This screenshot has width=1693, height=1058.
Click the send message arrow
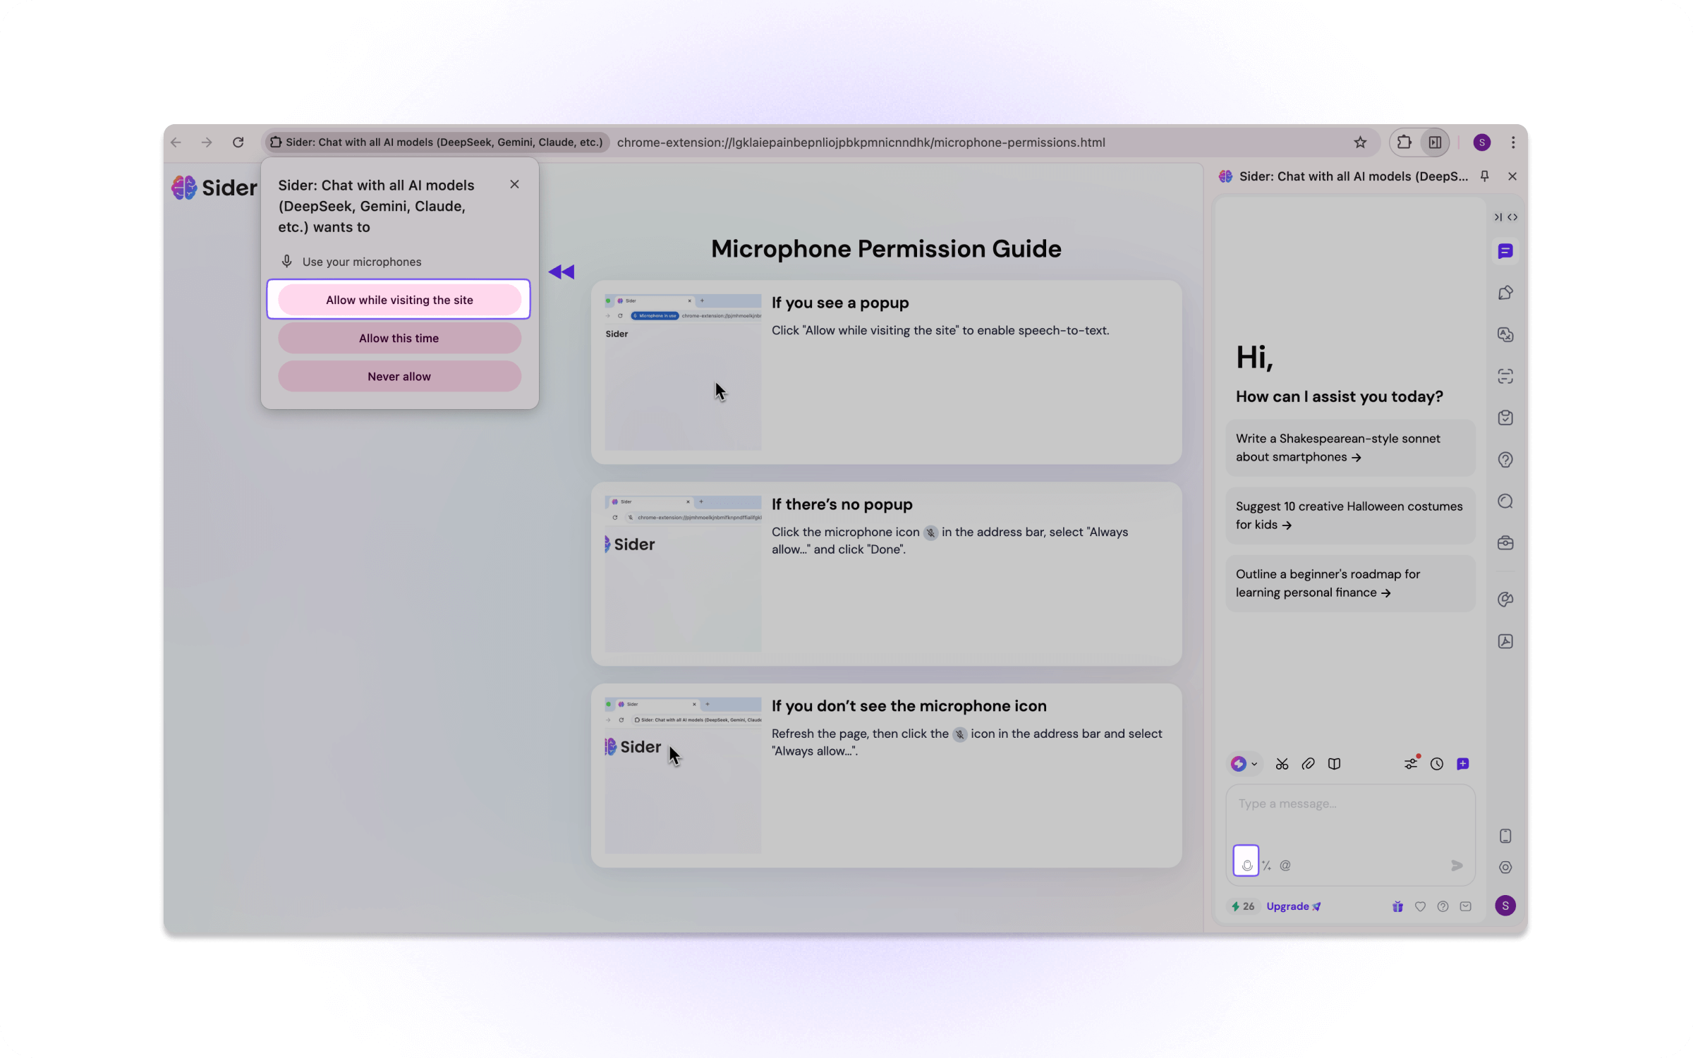click(x=1457, y=865)
